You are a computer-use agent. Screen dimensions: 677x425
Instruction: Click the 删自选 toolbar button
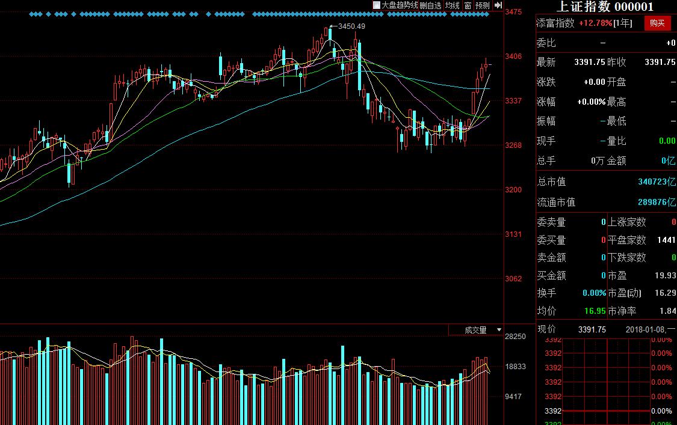pyautogui.click(x=430, y=5)
